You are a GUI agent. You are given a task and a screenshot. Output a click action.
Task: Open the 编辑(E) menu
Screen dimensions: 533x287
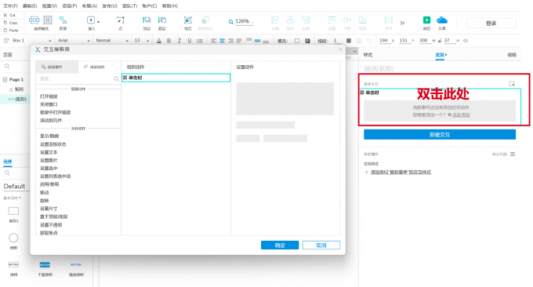(30, 5)
